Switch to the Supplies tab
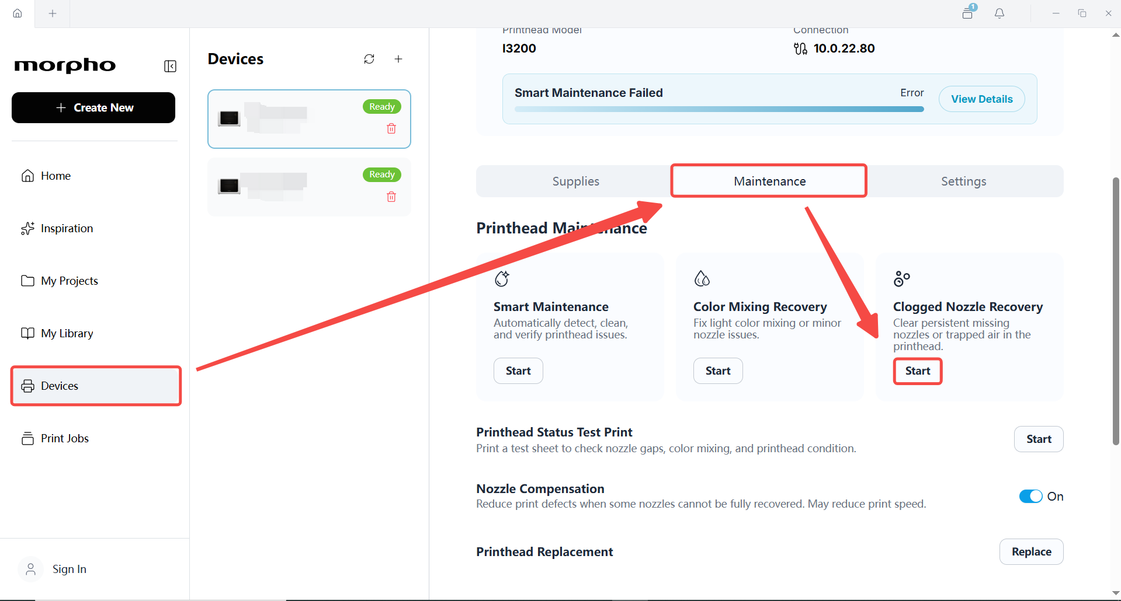Viewport: 1121px width, 601px height. (575, 181)
